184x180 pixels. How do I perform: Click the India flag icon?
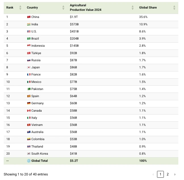[x=29, y=24]
